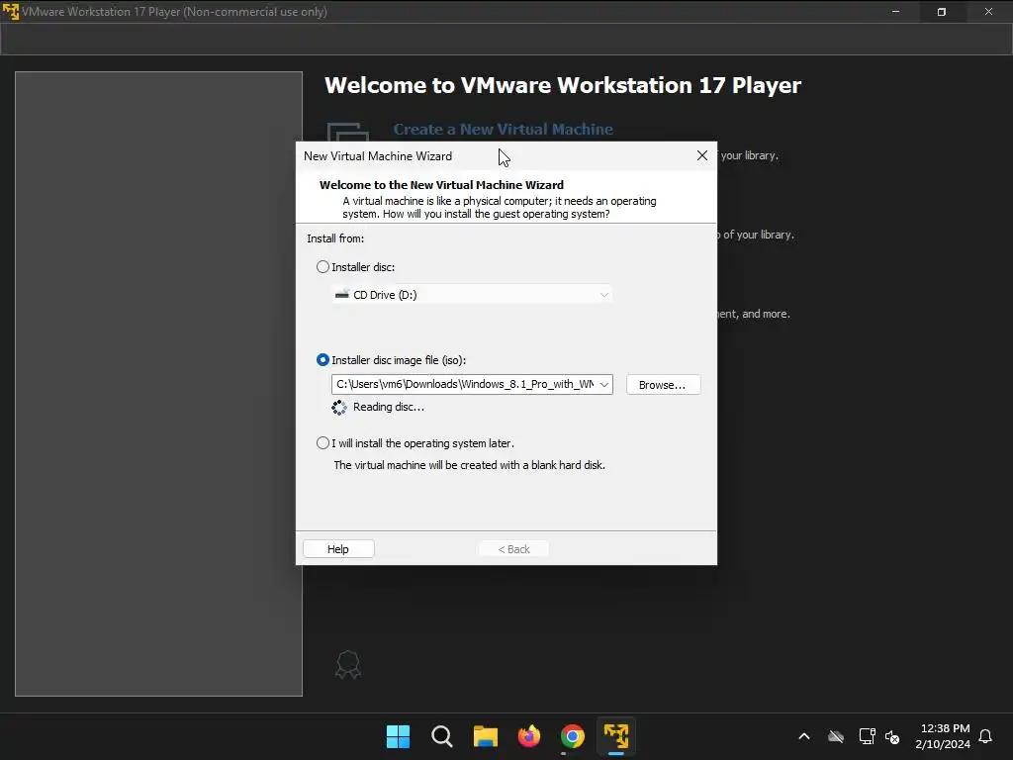Click the CD drive icon in the dropdown
This screenshot has height=760, width=1013.
(341, 294)
